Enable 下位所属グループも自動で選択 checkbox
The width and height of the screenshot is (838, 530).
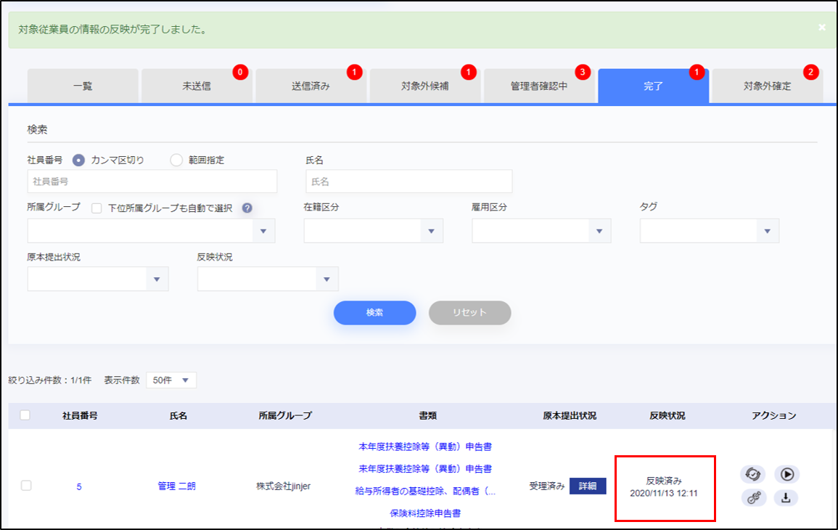[x=96, y=208]
